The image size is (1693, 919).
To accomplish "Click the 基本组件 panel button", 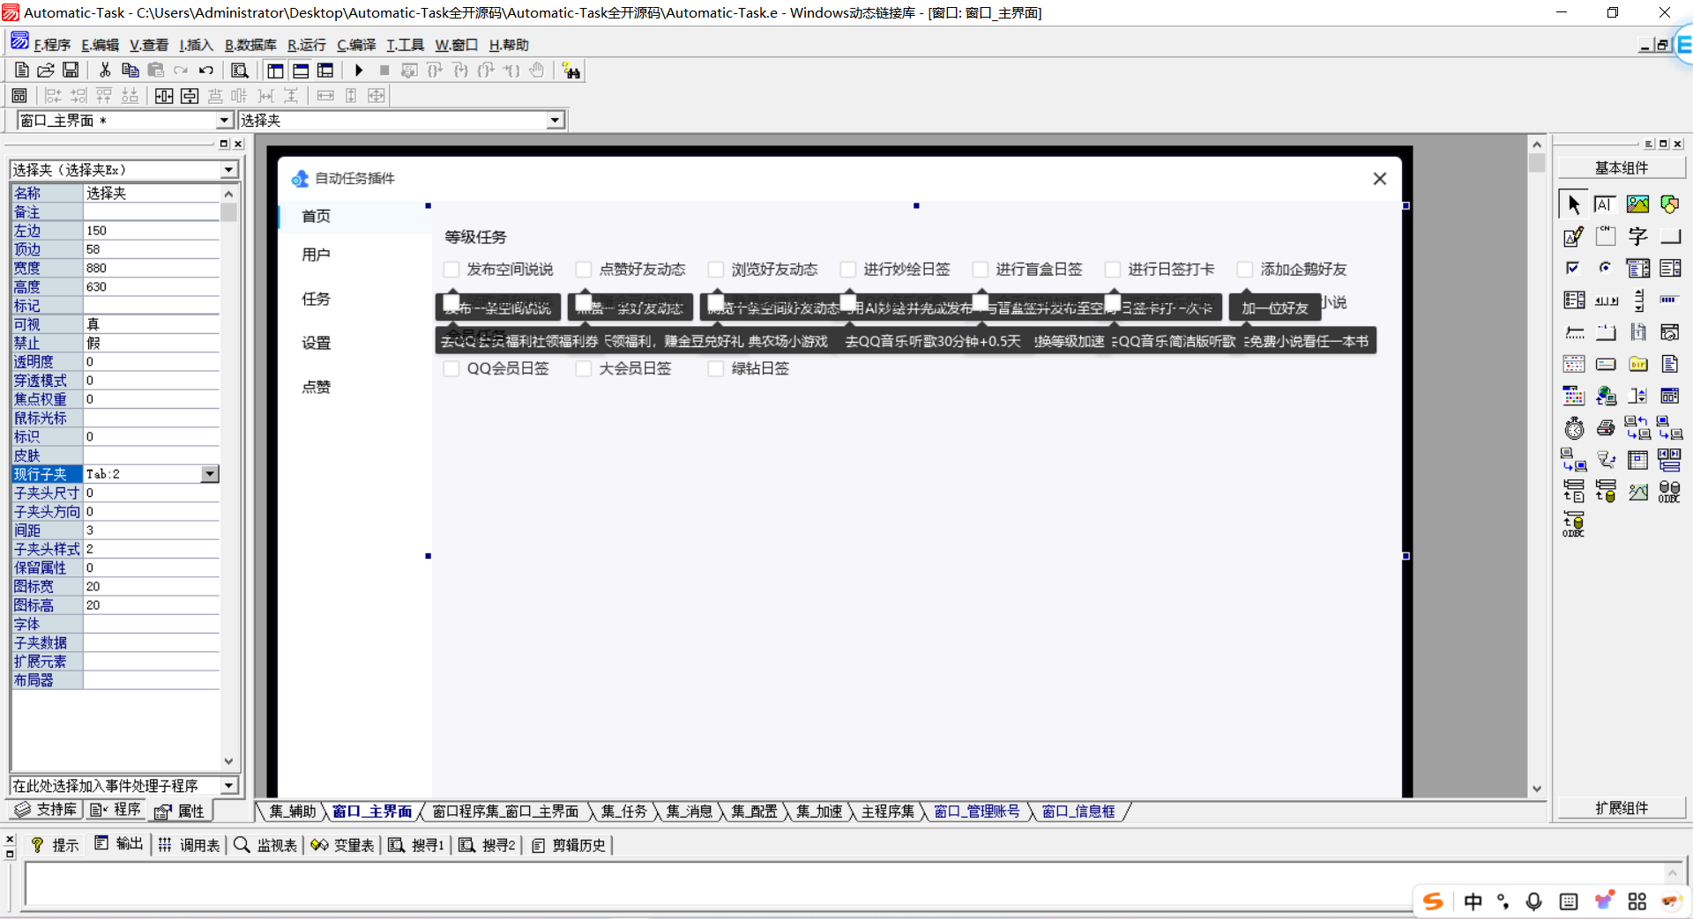I will click(1621, 167).
